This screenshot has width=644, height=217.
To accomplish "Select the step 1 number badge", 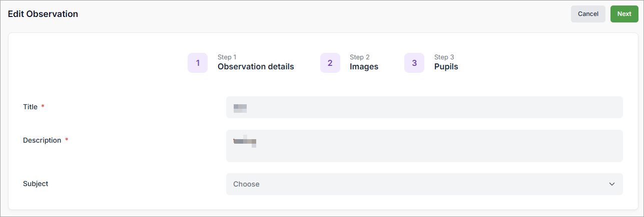I will [x=198, y=63].
